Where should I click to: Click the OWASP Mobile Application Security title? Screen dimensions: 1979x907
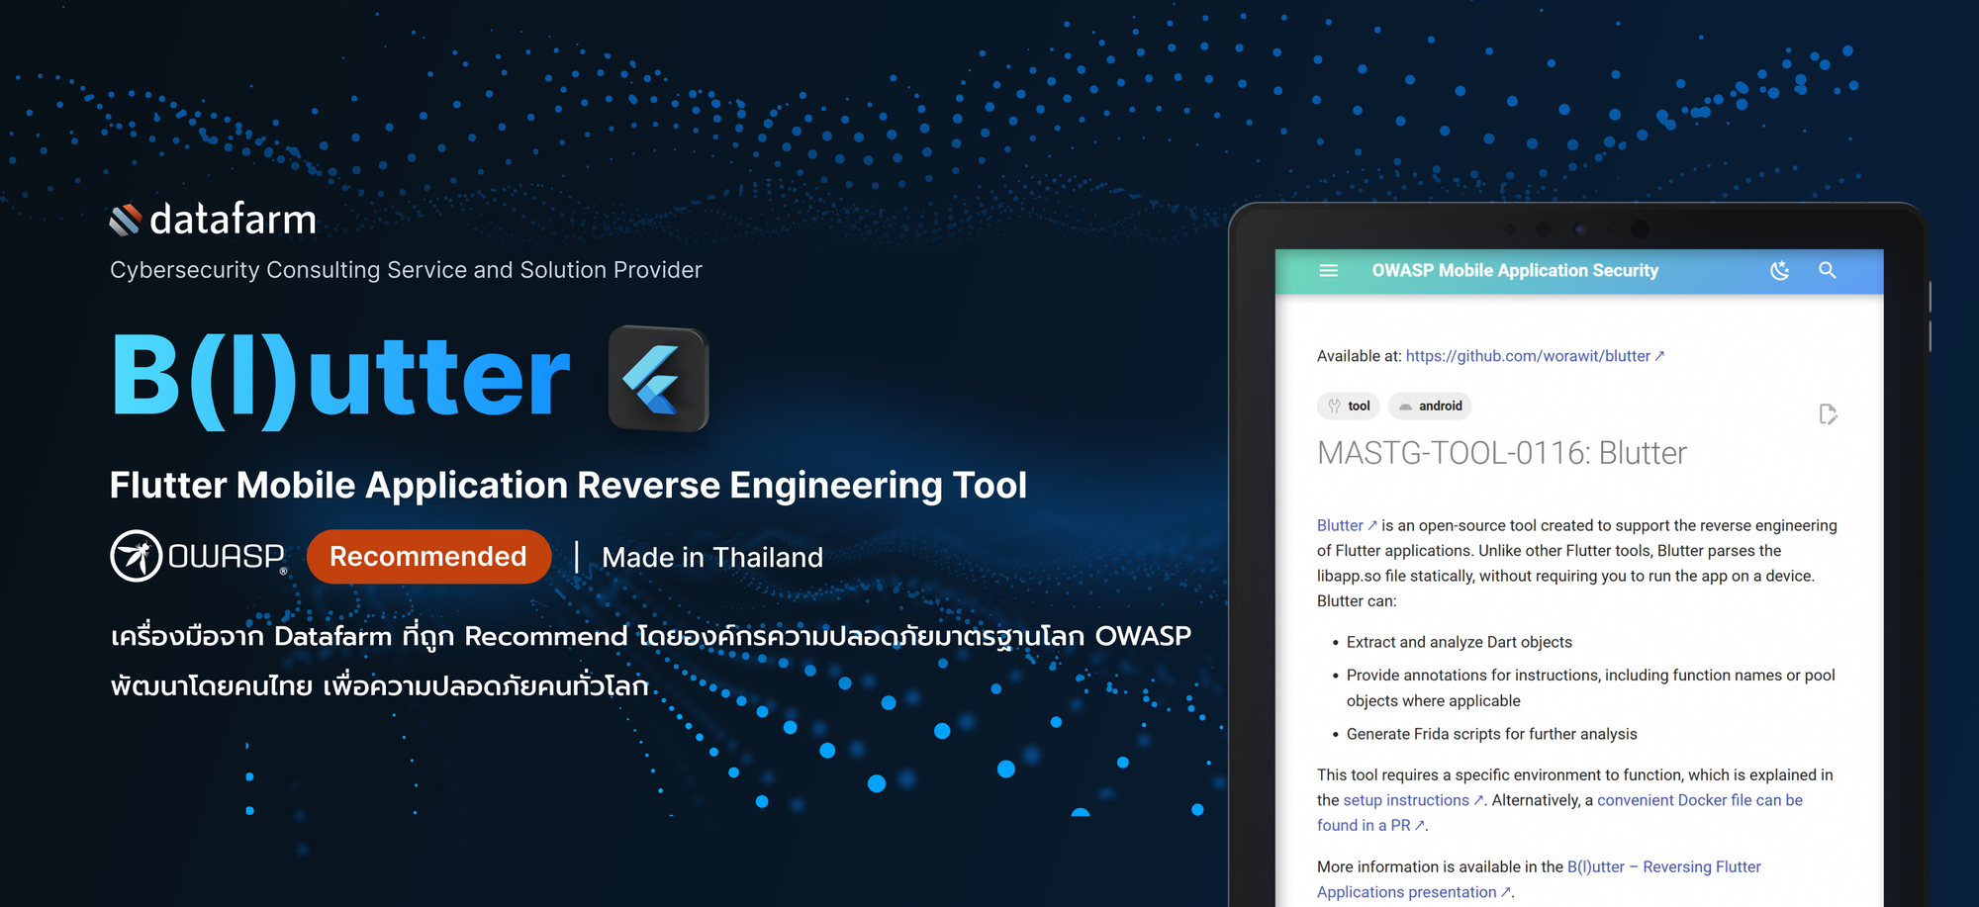tap(1515, 270)
